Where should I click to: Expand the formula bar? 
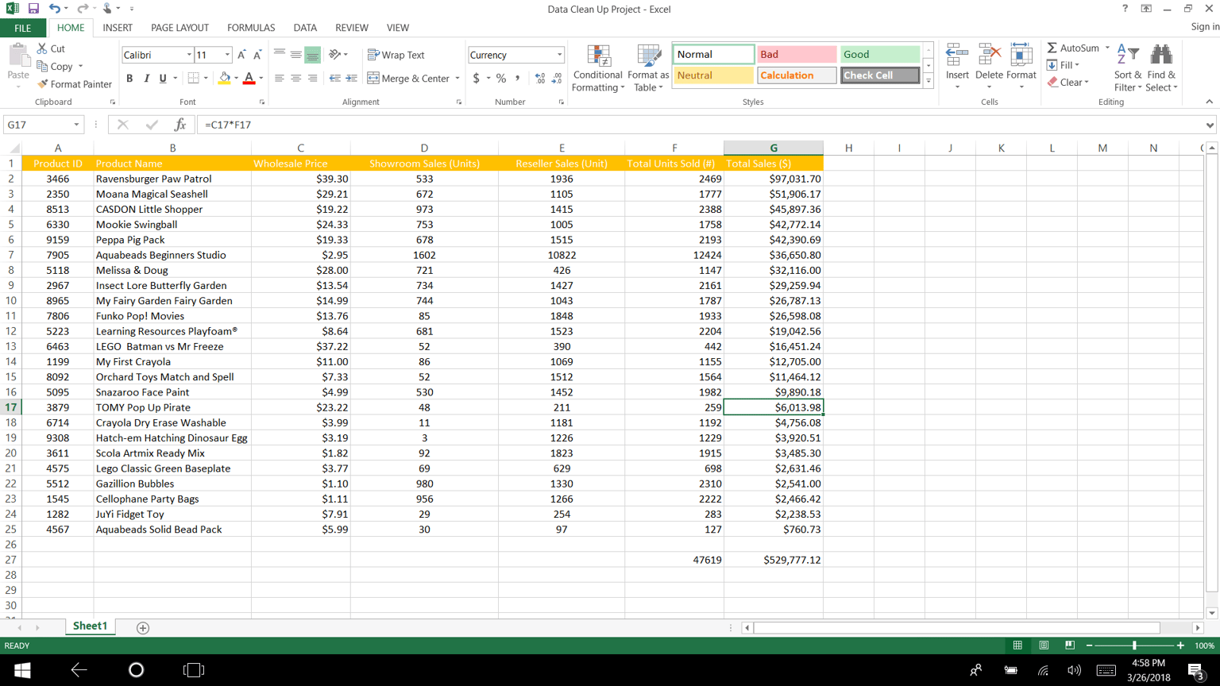pyautogui.click(x=1210, y=125)
